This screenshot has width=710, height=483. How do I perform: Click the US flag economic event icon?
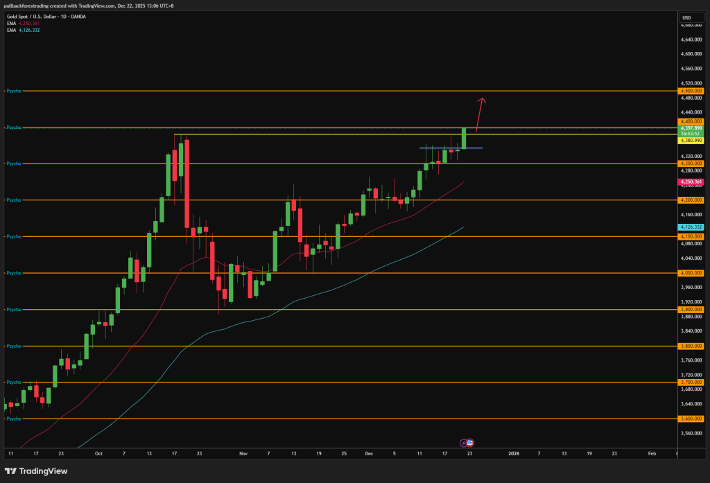point(470,442)
